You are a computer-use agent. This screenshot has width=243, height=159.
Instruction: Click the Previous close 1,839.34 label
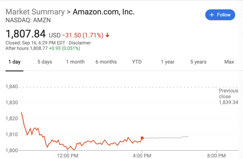[228, 97]
